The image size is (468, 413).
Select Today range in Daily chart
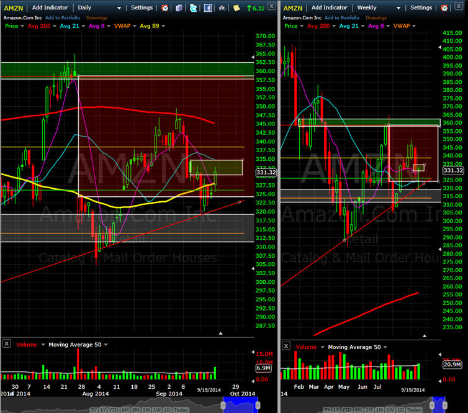pos(181,410)
